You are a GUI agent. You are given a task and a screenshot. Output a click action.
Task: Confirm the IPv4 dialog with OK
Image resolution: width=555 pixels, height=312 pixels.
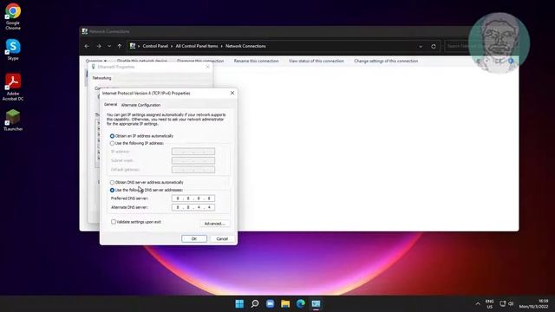pos(194,239)
